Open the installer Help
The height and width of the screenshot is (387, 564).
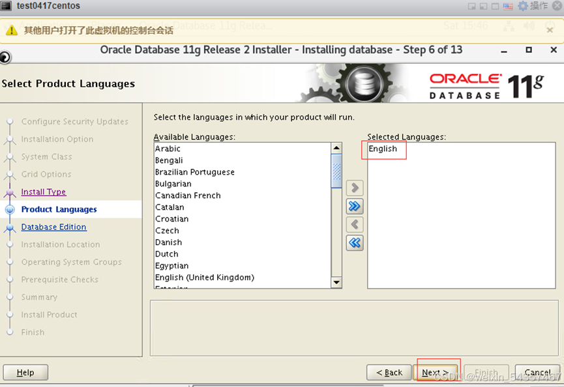(25, 373)
